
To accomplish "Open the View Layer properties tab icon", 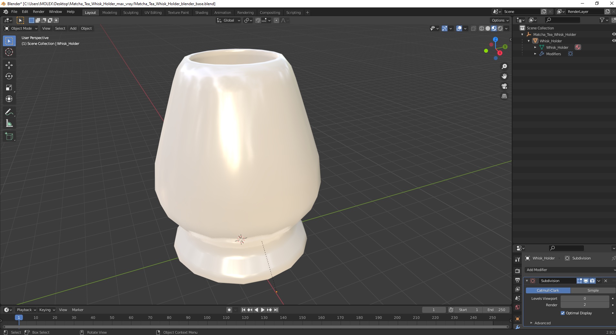I will pos(518,289).
